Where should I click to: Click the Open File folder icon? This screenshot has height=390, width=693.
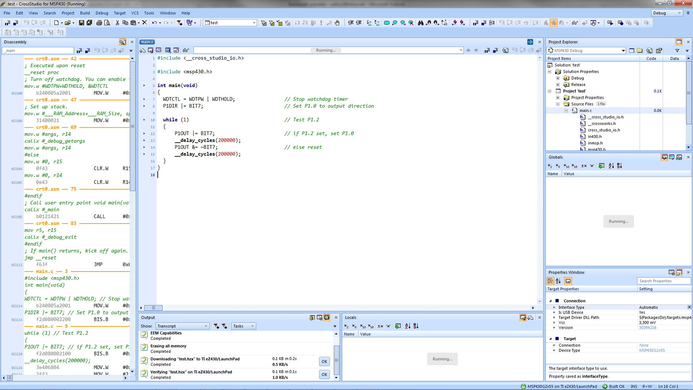point(67,23)
